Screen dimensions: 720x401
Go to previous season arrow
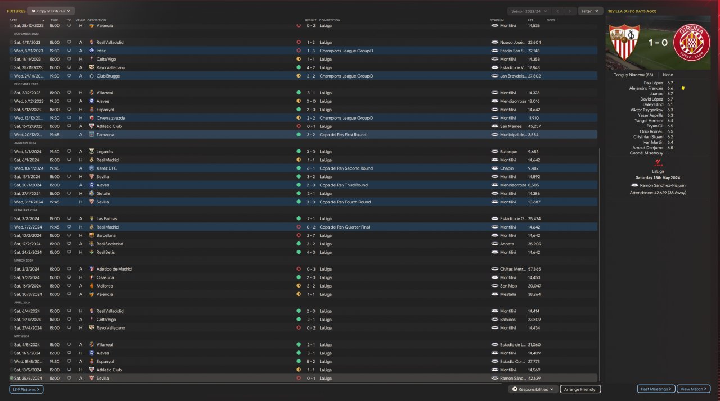tap(557, 11)
